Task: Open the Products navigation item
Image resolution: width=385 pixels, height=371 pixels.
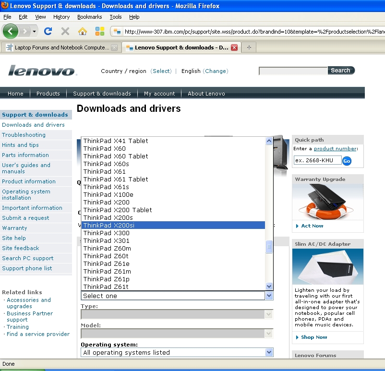Action: 48,94
